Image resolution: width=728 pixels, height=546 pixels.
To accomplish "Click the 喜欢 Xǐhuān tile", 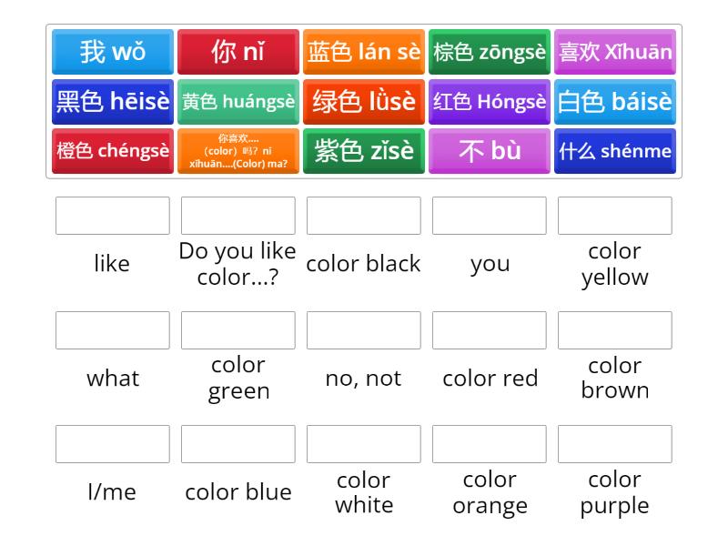I will 615,53.
